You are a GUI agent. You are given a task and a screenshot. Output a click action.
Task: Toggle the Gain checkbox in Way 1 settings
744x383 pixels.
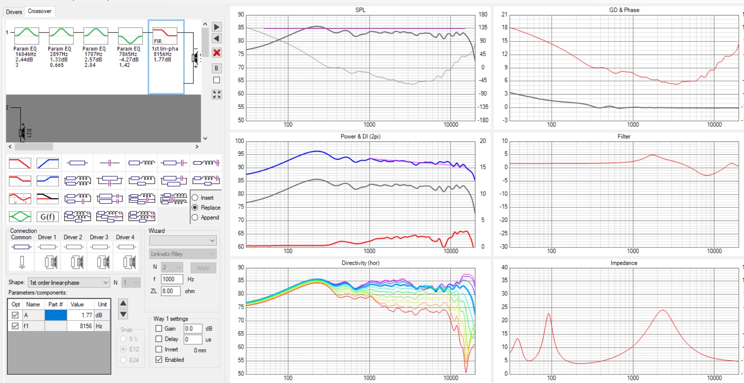(159, 328)
